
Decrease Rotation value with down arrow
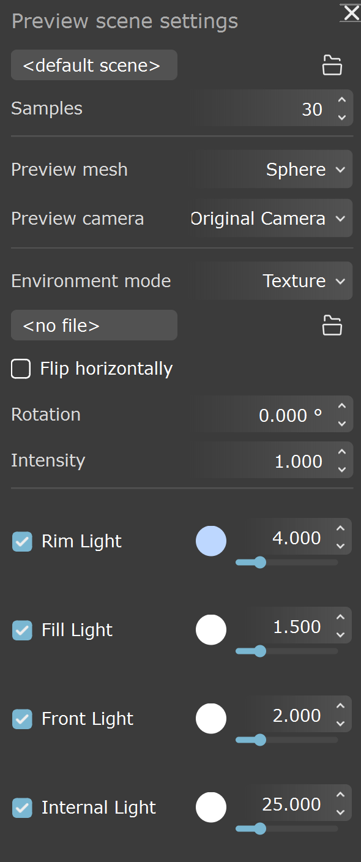(342, 424)
